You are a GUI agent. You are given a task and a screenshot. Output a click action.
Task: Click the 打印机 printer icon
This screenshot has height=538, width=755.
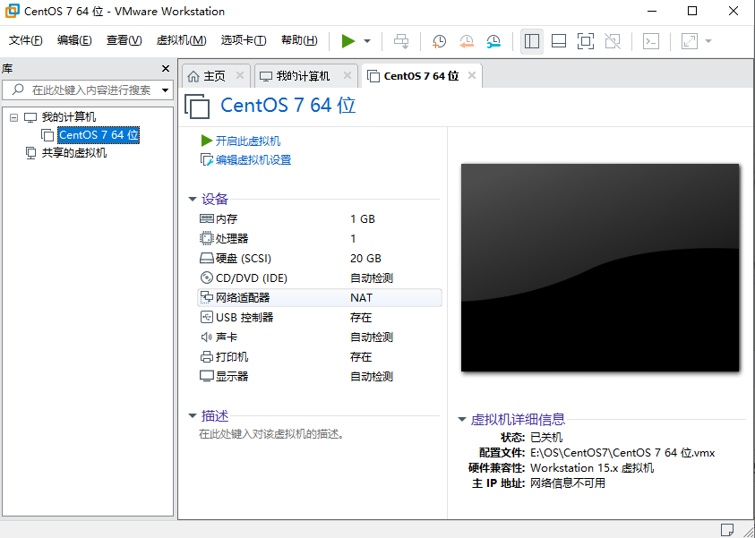click(207, 356)
